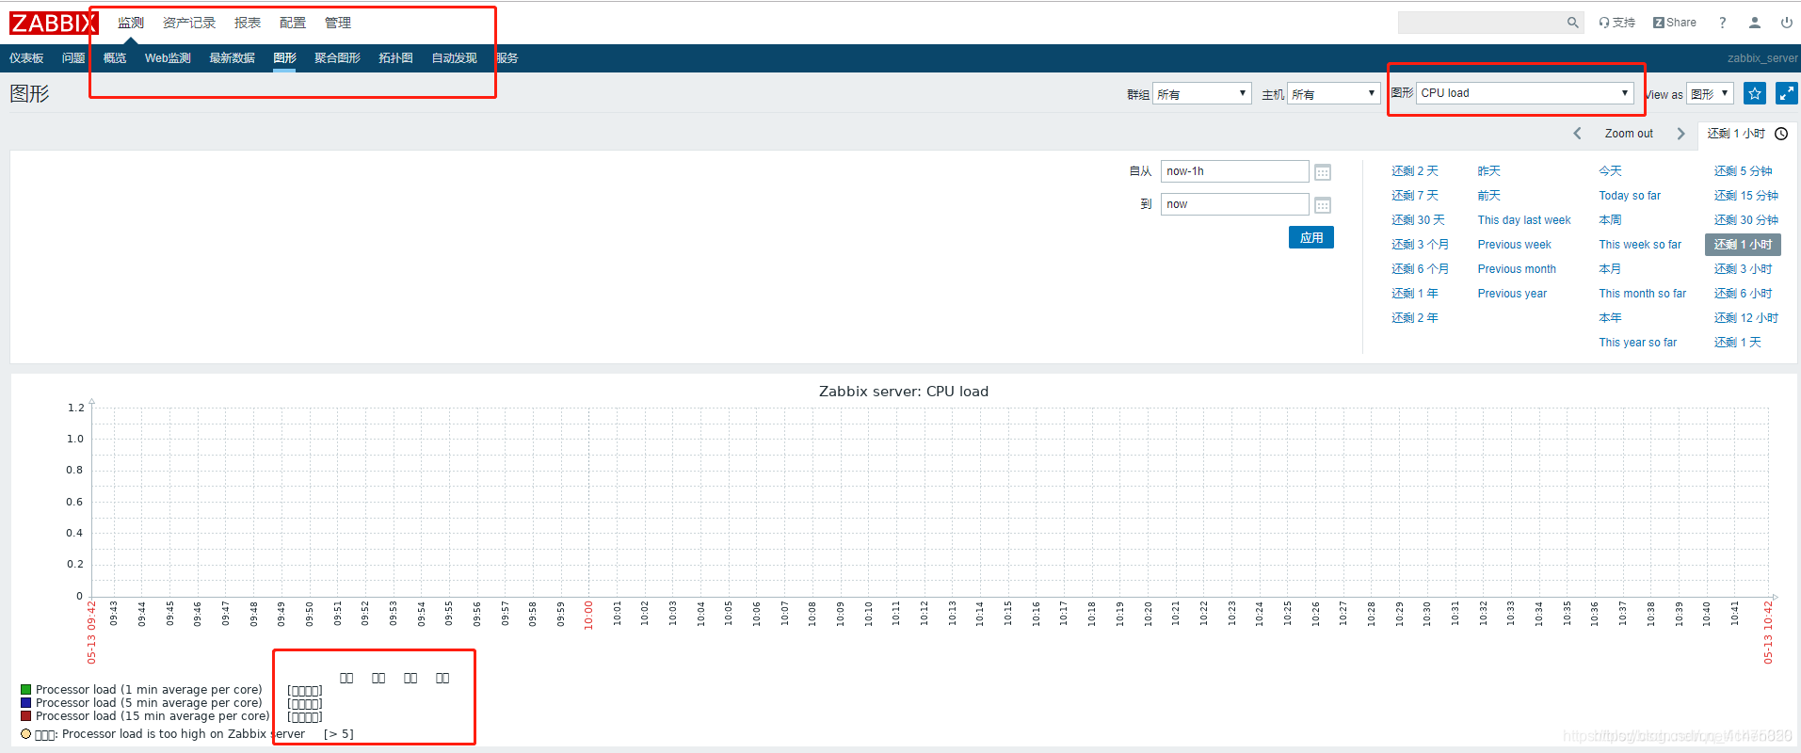Open the View as dropdown
1801x753 pixels.
[1710, 93]
